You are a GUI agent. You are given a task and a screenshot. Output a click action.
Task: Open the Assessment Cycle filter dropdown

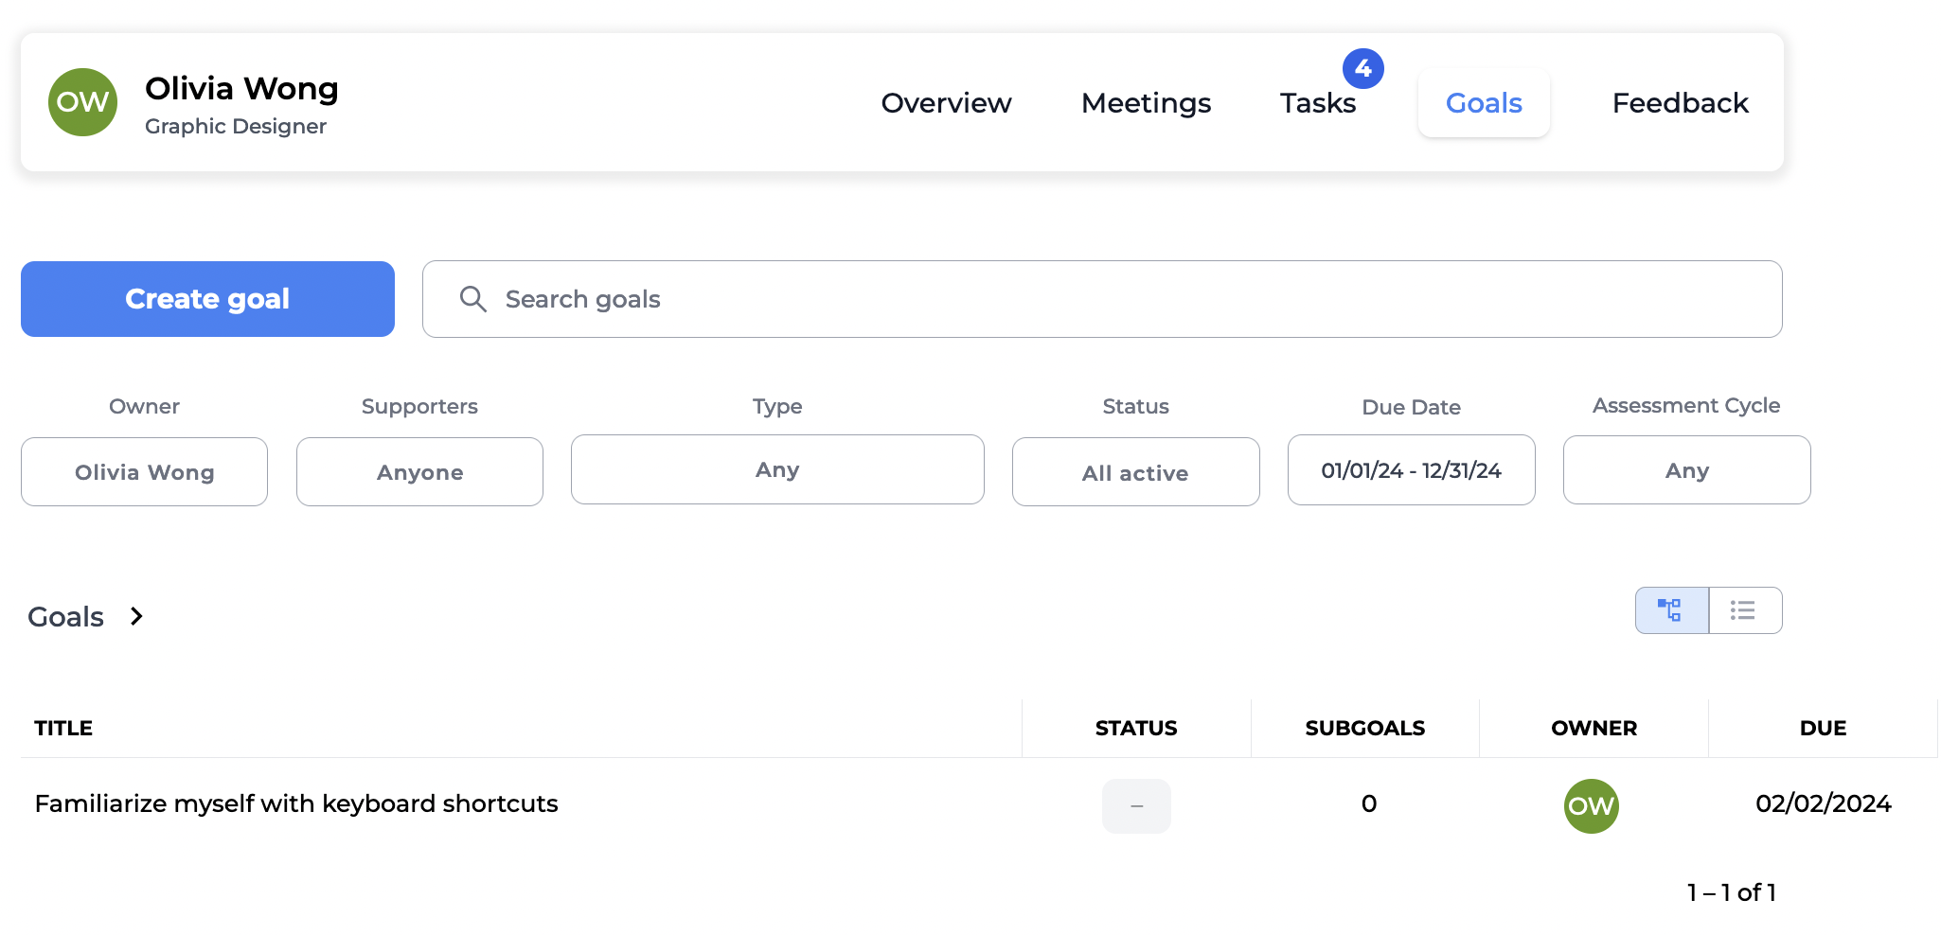[1686, 469]
